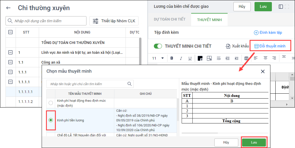Close the Chọn mẫu thuyết minh dialog
The height and width of the screenshot is (148, 295).
263,71
